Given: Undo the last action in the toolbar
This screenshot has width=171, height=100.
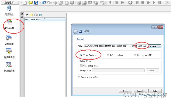Looking at the screenshot, I should [44, 3].
